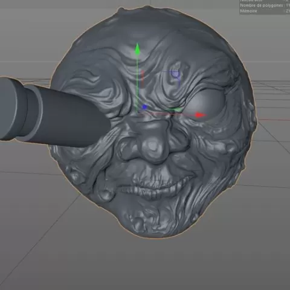Click the small red plane band handle
This screenshot has height=290, width=290.
click(143, 79)
